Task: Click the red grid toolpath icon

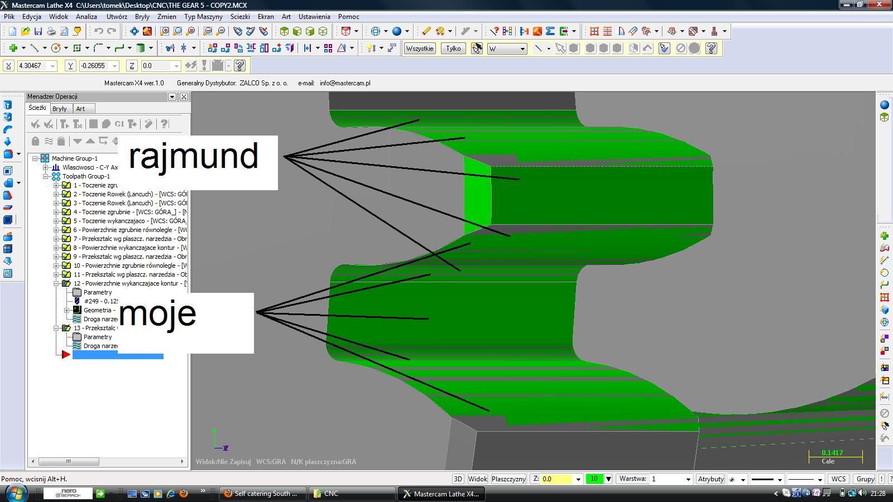Action: [594, 31]
